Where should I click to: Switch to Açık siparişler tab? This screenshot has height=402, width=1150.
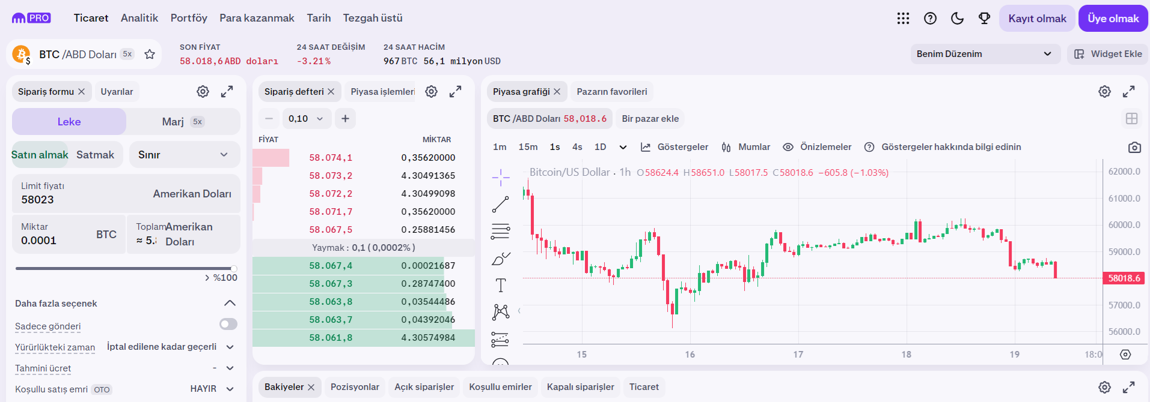(424, 387)
